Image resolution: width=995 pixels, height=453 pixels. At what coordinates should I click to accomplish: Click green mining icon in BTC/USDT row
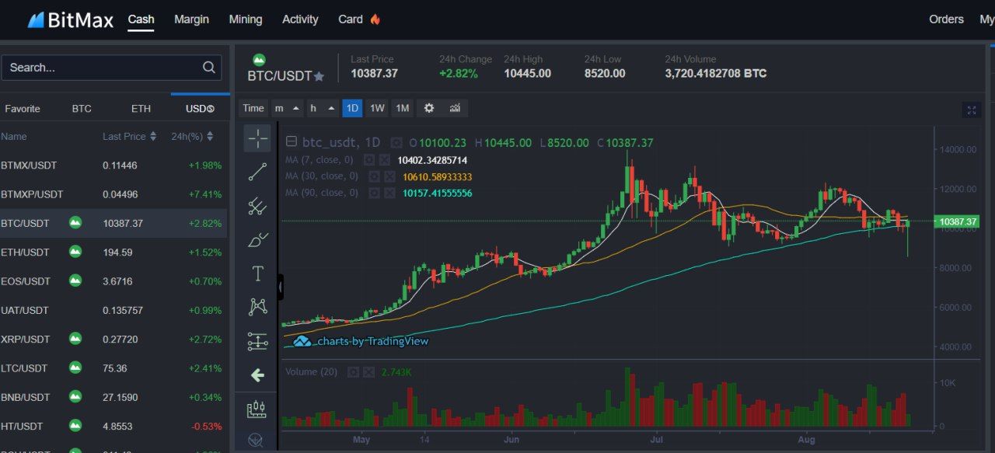pyautogui.click(x=75, y=223)
